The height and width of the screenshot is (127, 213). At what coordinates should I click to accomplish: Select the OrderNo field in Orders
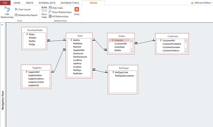tap(119, 40)
